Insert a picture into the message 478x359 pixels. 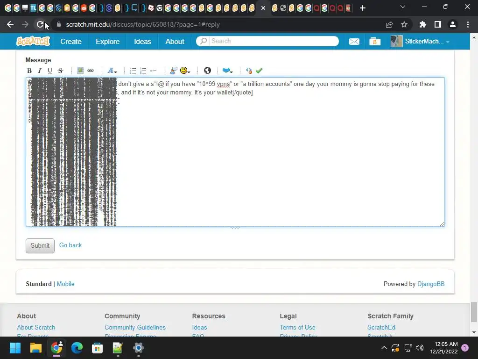(x=80, y=71)
